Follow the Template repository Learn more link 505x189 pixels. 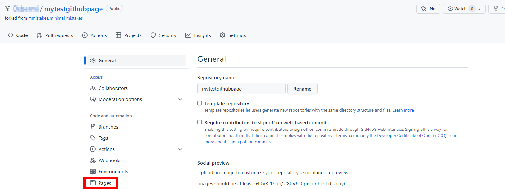click(x=404, y=110)
